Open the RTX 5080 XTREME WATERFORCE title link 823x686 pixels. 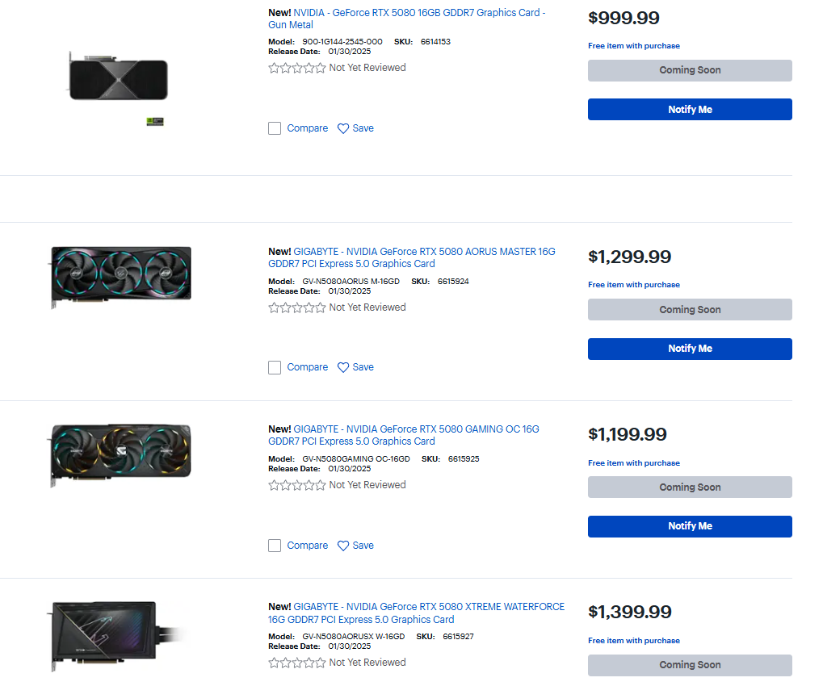[x=416, y=613]
